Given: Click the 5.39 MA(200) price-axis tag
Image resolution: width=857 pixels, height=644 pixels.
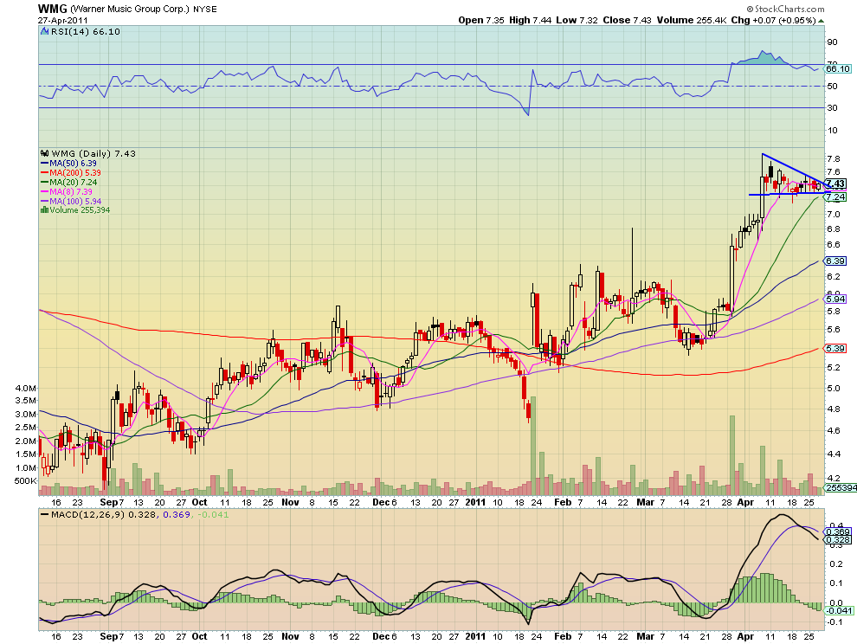Looking at the screenshot, I should click(835, 348).
